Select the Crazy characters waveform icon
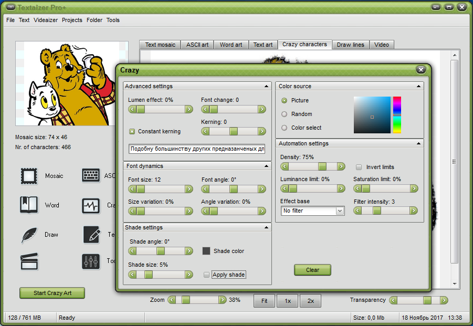Image resolution: width=473 pixels, height=326 pixels. click(x=91, y=206)
